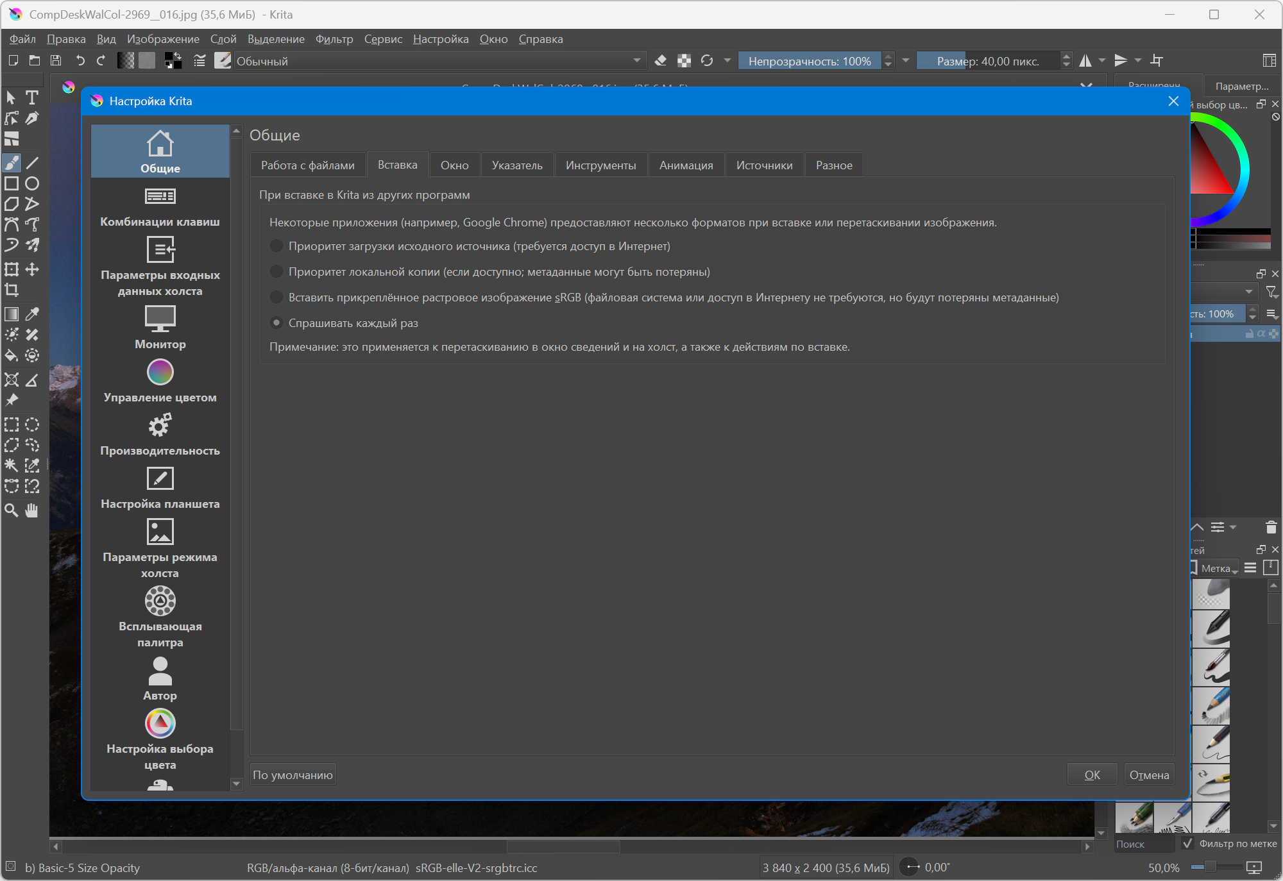Screen dimensions: 1283x881
Task: Switch to the Указатель tab
Action: point(517,165)
